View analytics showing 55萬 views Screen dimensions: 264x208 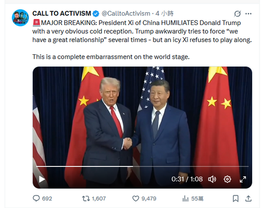[193, 199]
